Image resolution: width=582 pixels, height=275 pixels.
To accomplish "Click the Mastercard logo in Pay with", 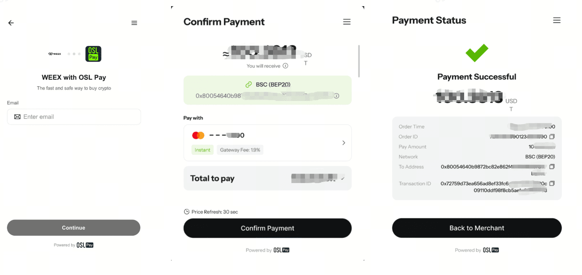I will click(x=198, y=135).
